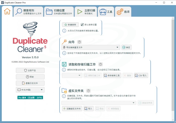Click info icon in the wizard description

[64, 53]
